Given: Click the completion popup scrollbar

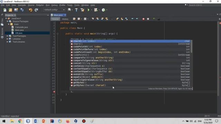Looking at the screenshot, I should 191,47.
